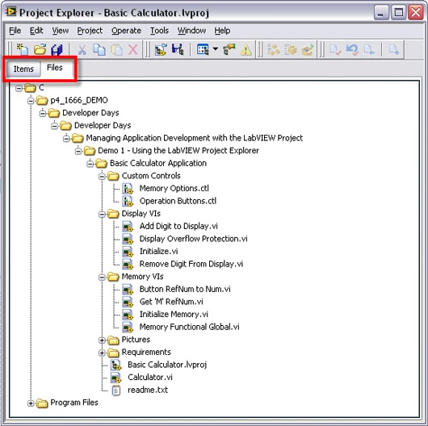Collapse the Basic Calculator Application folder
This screenshot has width=428, height=426.
pyautogui.click(x=90, y=164)
